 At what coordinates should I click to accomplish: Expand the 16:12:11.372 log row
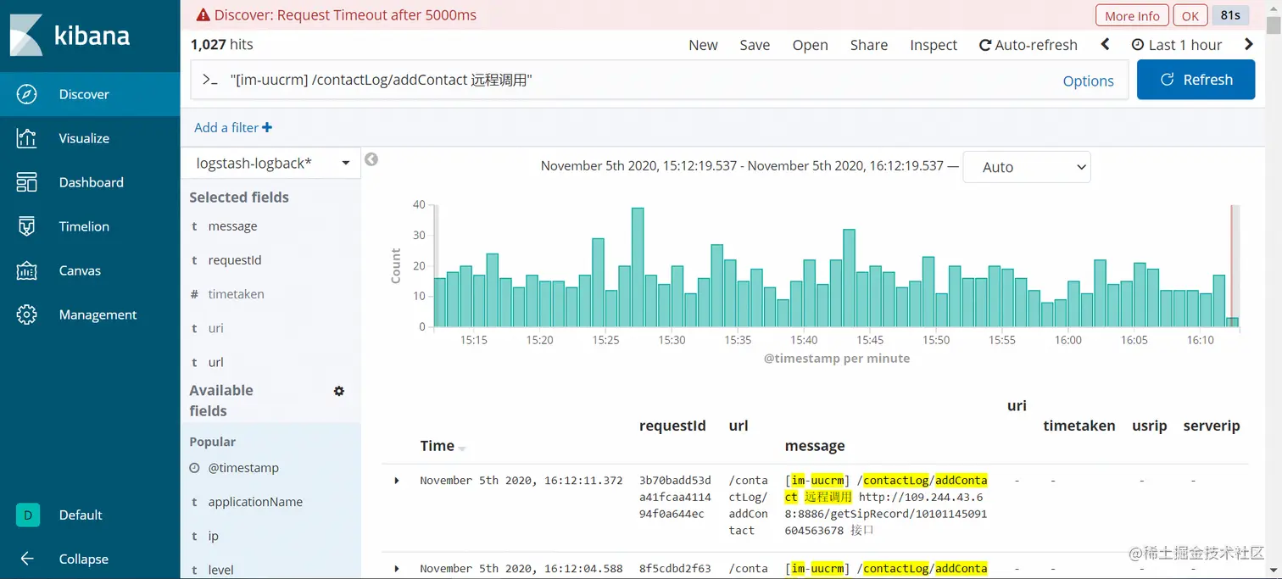[397, 481]
